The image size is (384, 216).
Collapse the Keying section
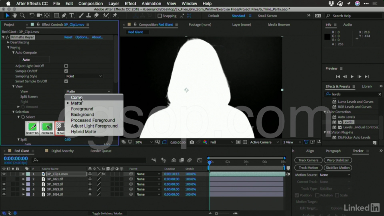click(8, 48)
